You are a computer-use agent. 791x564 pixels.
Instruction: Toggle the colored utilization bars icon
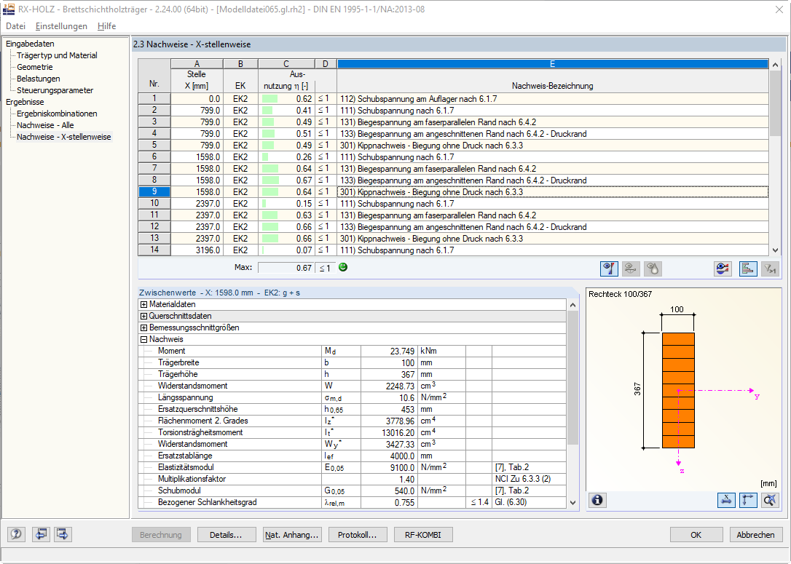pyautogui.click(x=748, y=269)
